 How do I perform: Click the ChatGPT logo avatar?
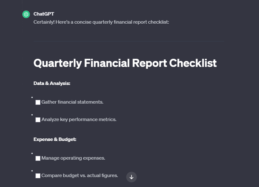[26, 14]
